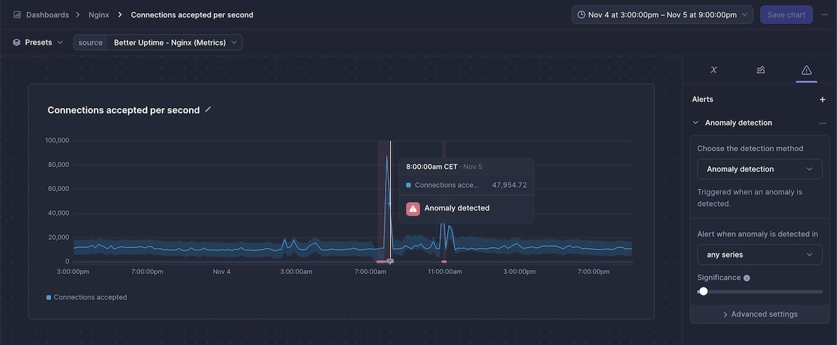Image resolution: width=837 pixels, height=345 pixels.
Task: Add a new alert with plus icon
Action: pyautogui.click(x=822, y=99)
